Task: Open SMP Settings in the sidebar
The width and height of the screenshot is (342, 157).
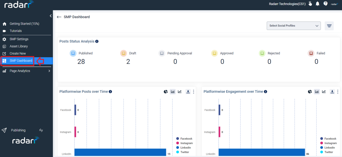Action: [x=19, y=39]
